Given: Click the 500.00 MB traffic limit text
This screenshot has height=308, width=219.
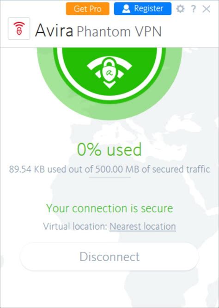Looking at the screenshot, I should click(x=117, y=170).
